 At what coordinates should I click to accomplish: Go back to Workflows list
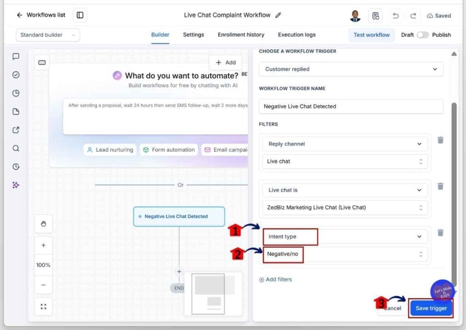41,15
